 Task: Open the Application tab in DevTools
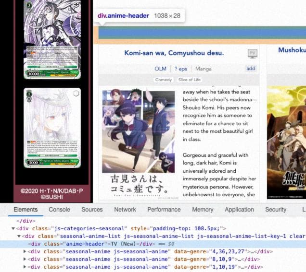click(x=239, y=210)
